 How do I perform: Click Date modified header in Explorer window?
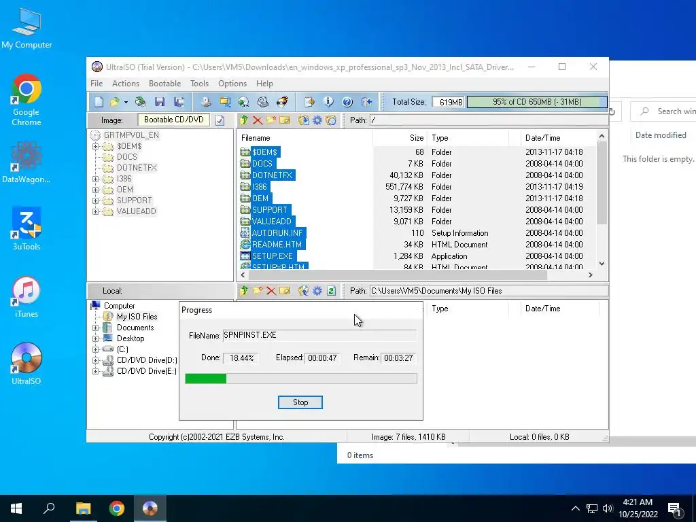pos(661,135)
